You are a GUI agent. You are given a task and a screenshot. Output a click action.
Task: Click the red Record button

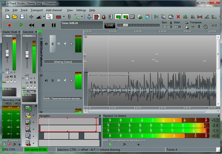10,25
